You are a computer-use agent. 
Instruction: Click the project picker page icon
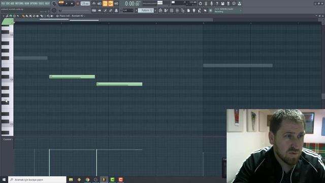[x=188, y=10]
